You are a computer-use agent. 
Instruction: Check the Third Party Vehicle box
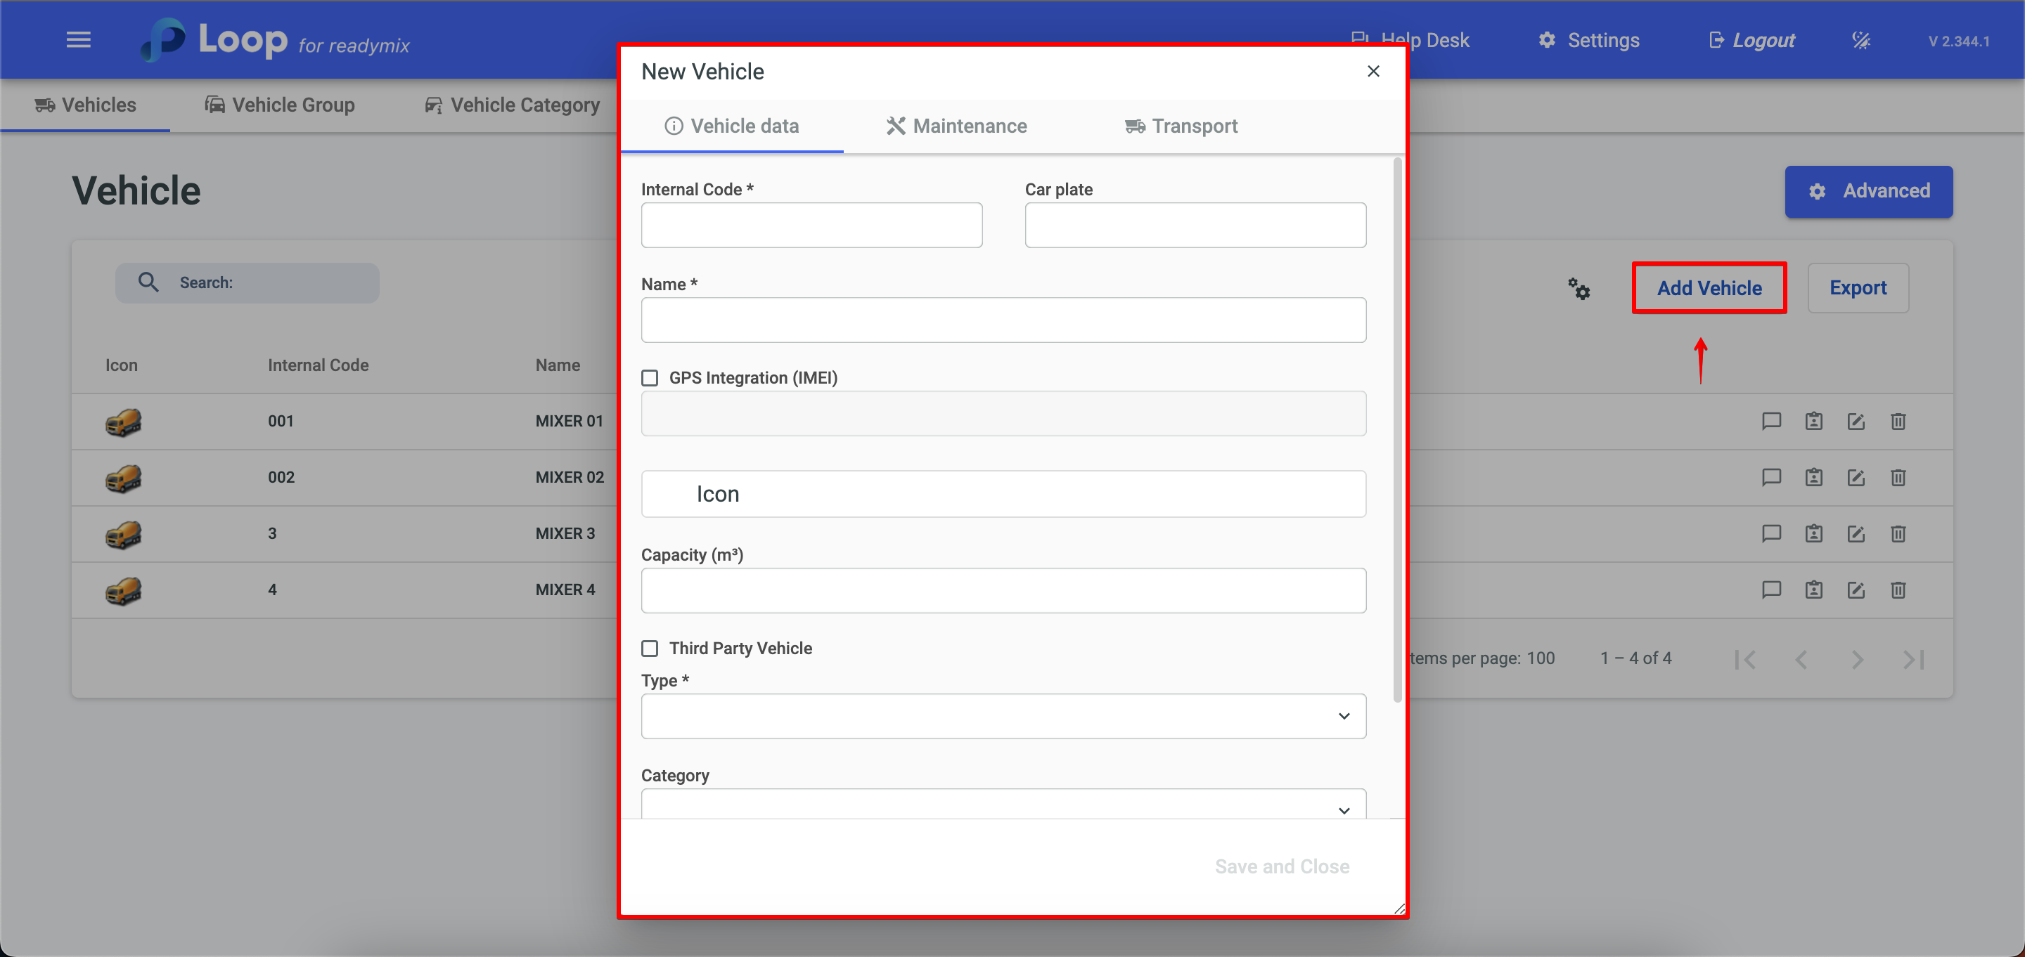point(650,649)
